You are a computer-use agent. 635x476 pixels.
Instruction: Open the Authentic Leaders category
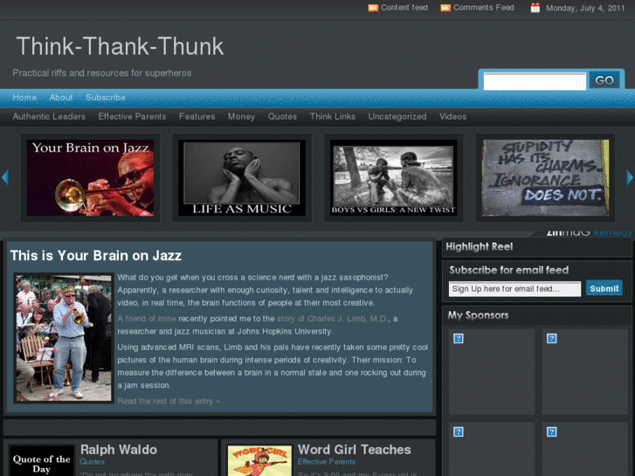point(49,117)
